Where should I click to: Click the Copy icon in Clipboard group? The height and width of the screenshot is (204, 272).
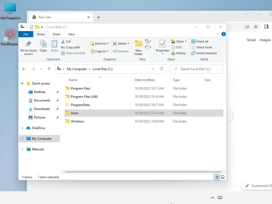(43, 44)
